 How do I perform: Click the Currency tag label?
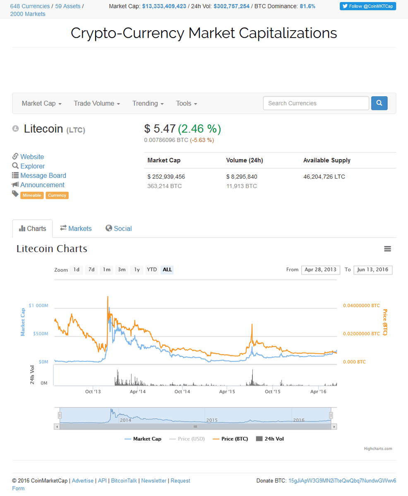[57, 195]
